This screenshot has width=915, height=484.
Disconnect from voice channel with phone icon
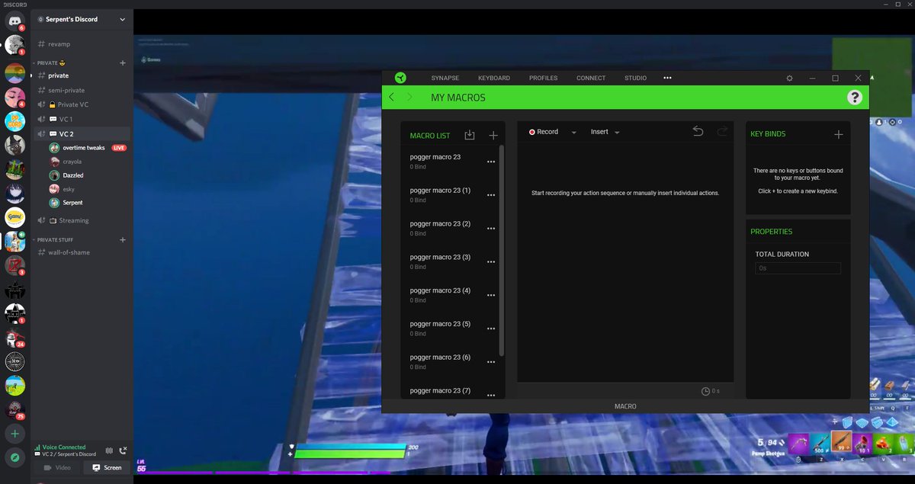(124, 450)
